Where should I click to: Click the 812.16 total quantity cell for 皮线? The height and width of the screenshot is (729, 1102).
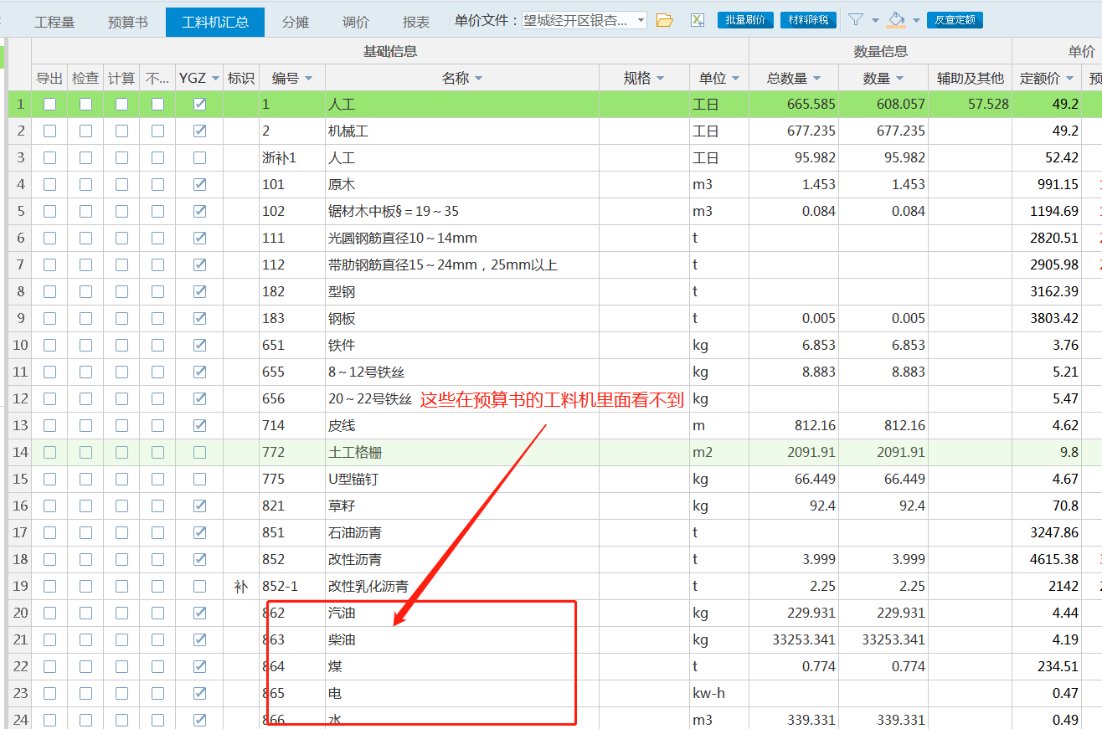(794, 426)
